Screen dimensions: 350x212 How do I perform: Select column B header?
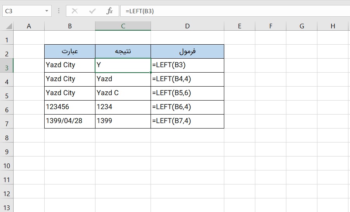point(70,26)
